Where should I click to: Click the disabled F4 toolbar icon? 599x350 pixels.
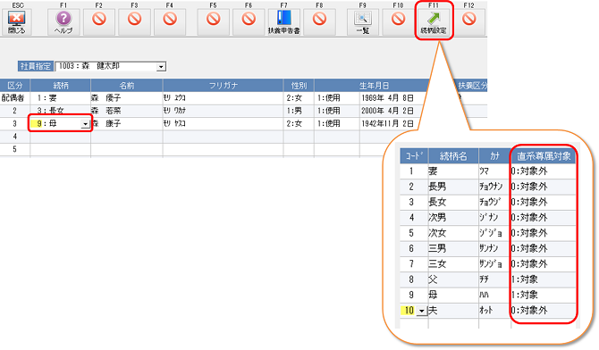170,22
